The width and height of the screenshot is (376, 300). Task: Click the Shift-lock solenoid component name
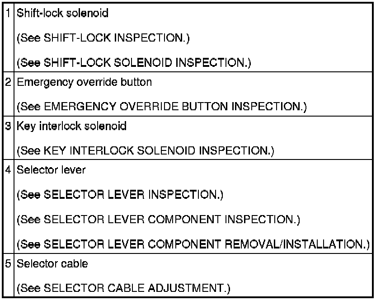tap(62, 13)
